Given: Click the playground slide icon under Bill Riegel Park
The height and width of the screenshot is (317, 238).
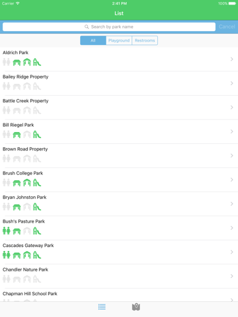Looking at the screenshot, I should click(37, 135).
